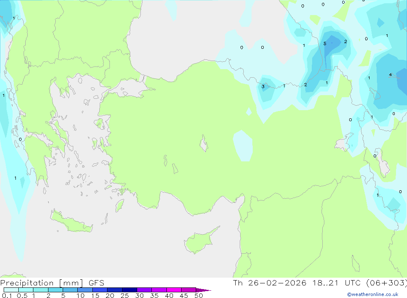Pick the legend swatch between 0.5 and 1
This screenshot has height=298, width=407.
(x=26, y=290)
